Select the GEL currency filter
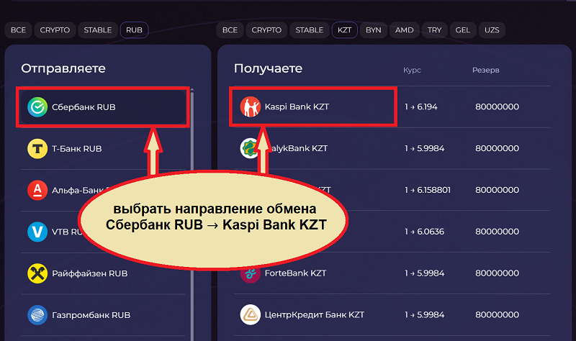576x341 pixels. tap(462, 30)
